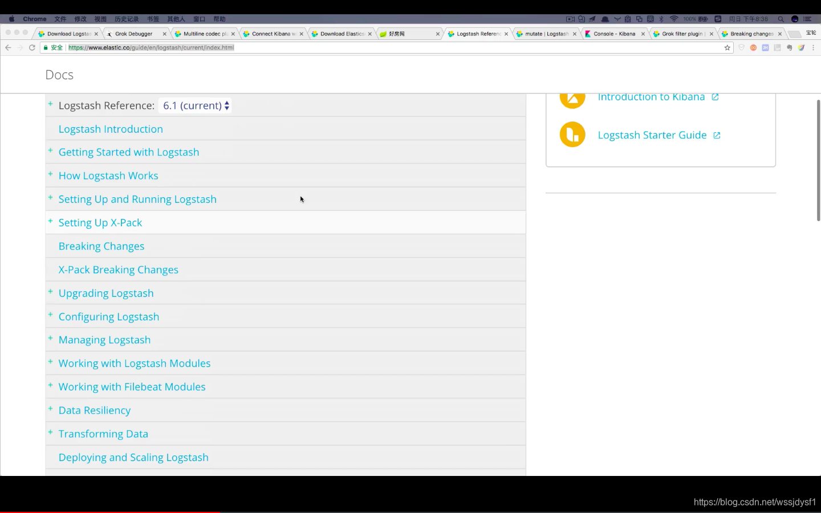Open Working with Filebeat Modules link
821x513 pixels.
coord(132,386)
